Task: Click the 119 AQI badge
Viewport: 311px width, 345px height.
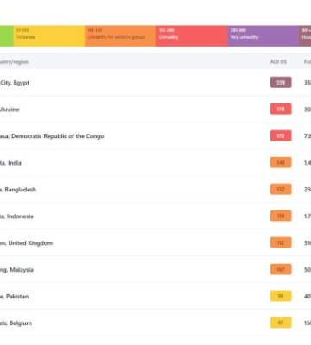Action: click(x=281, y=216)
